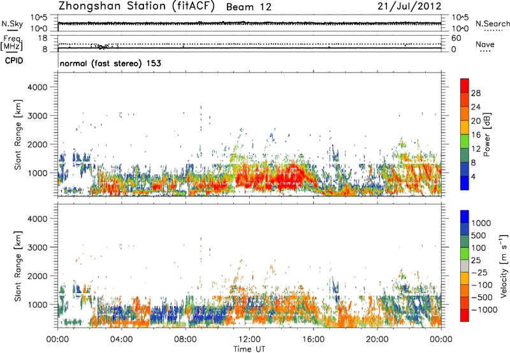The image size is (510, 353).
Task: Click the 'N.Sky' legend label
Action: [x=12, y=24]
